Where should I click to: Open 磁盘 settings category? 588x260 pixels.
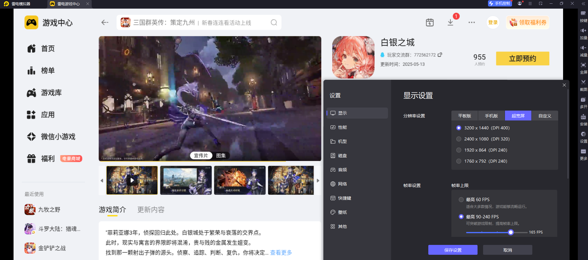click(357, 156)
